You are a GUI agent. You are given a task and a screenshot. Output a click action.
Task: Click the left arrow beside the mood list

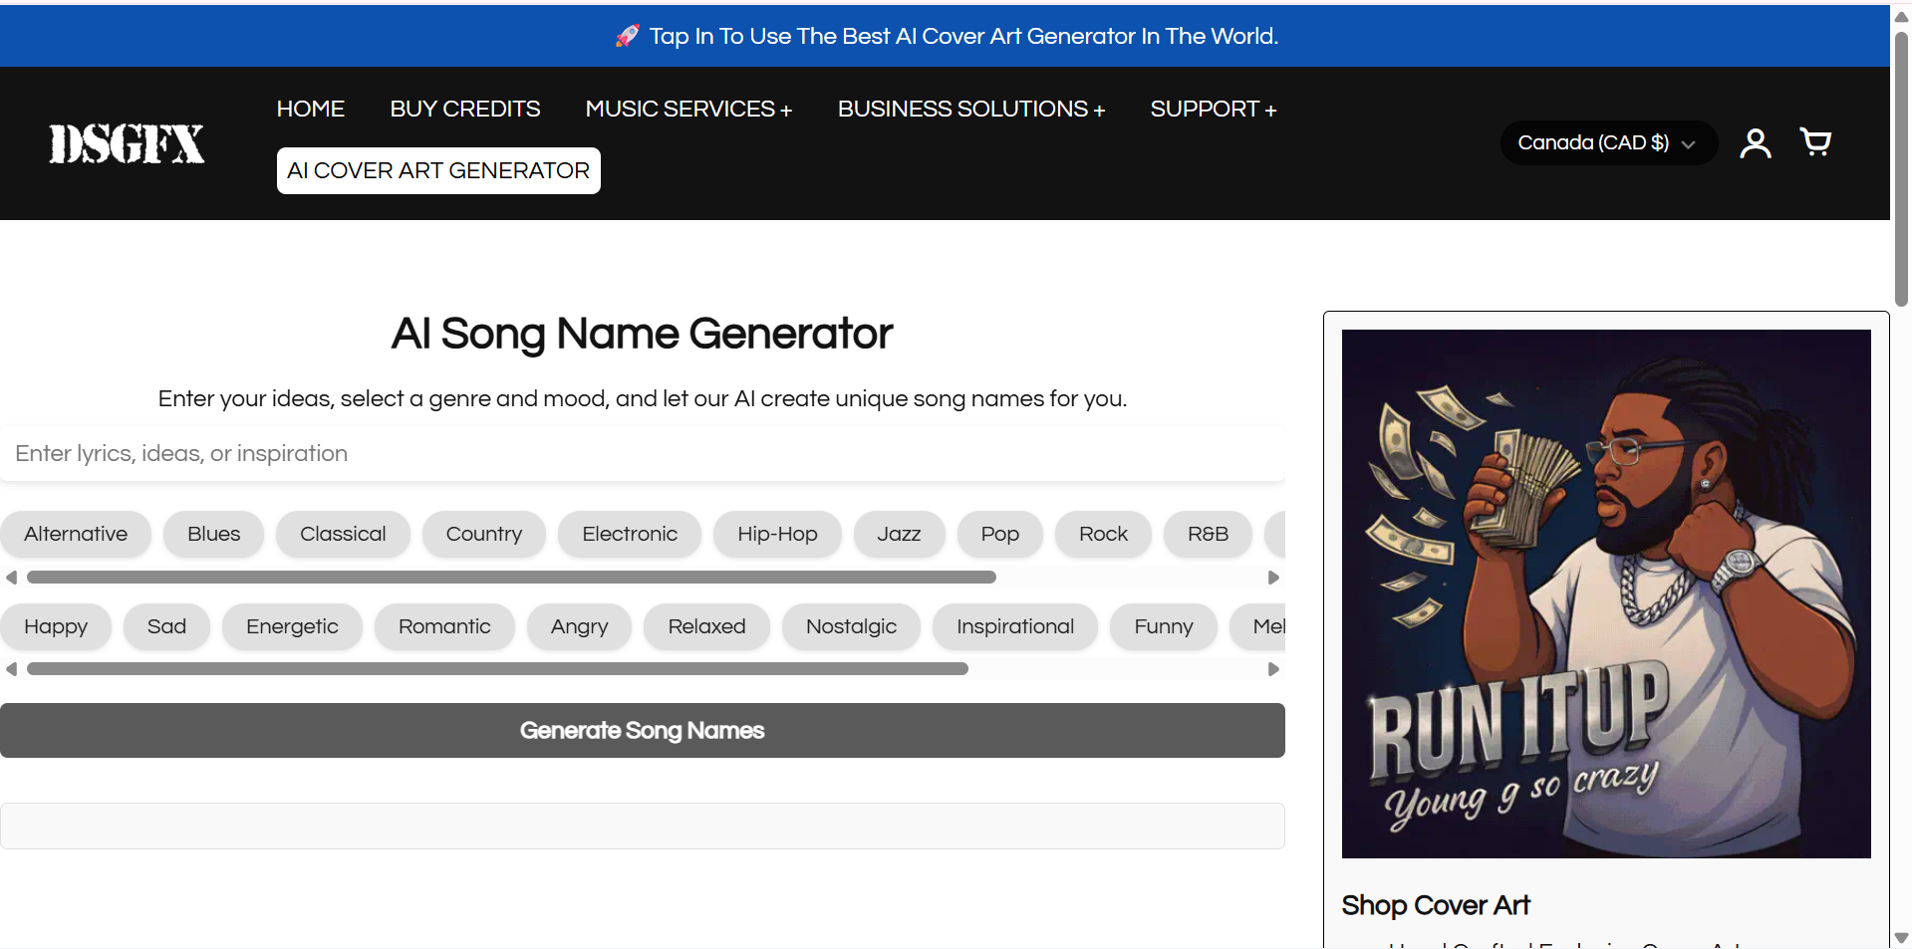coord(11,668)
